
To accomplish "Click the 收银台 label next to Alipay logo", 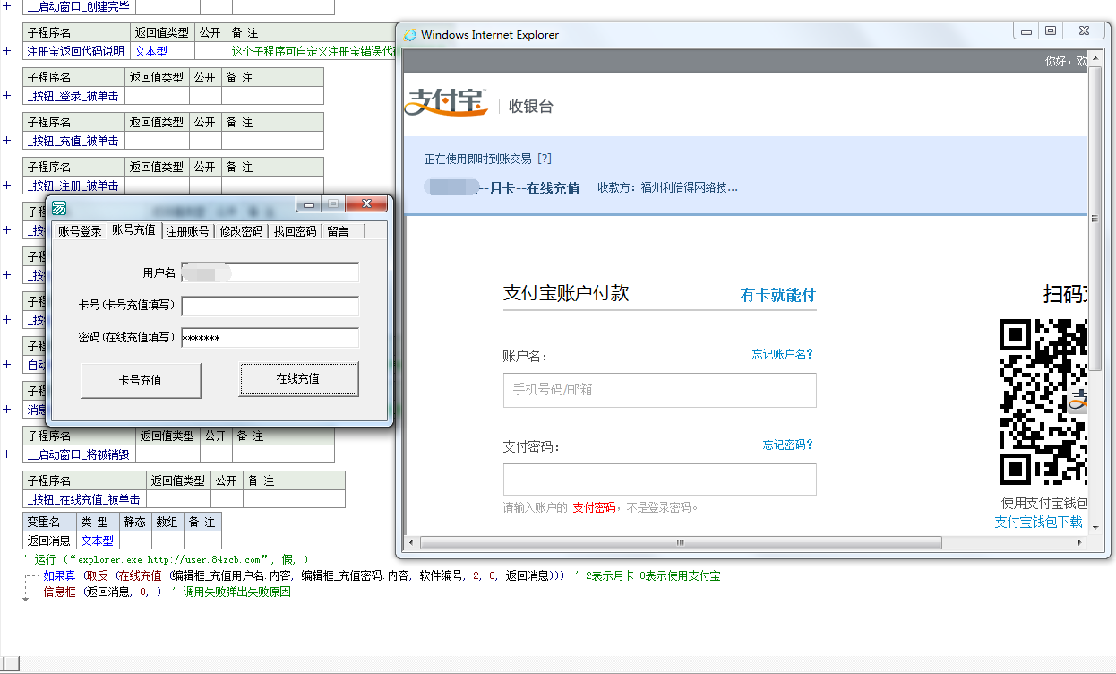I will coord(531,106).
